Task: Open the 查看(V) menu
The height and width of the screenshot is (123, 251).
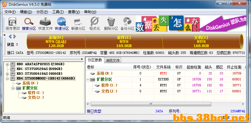Action: point(74,12)
